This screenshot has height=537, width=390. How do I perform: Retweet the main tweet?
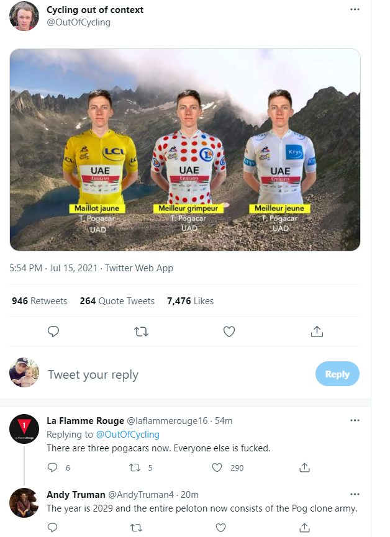pyautogui.click(x=141, y=332)
